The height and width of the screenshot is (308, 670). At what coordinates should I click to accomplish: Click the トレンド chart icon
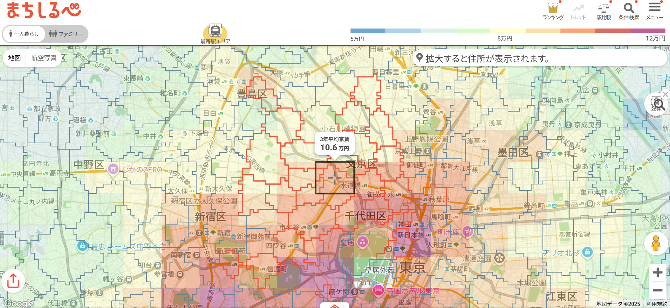pos(578,8)
